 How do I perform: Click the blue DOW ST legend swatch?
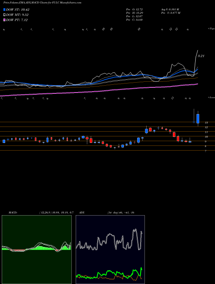click(x=5, y=9)
